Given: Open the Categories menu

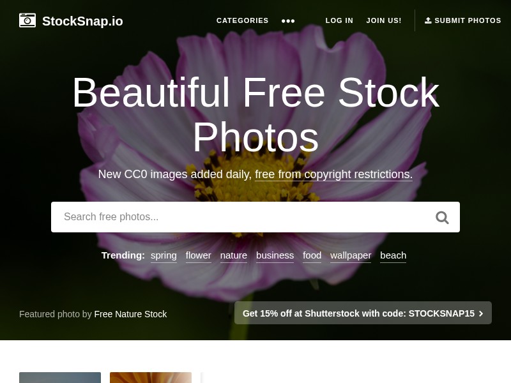Looking at the screenshot, I should 243,20.
